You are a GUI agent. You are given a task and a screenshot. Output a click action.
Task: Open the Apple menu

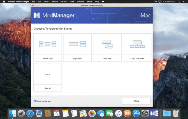pos(4,2)
